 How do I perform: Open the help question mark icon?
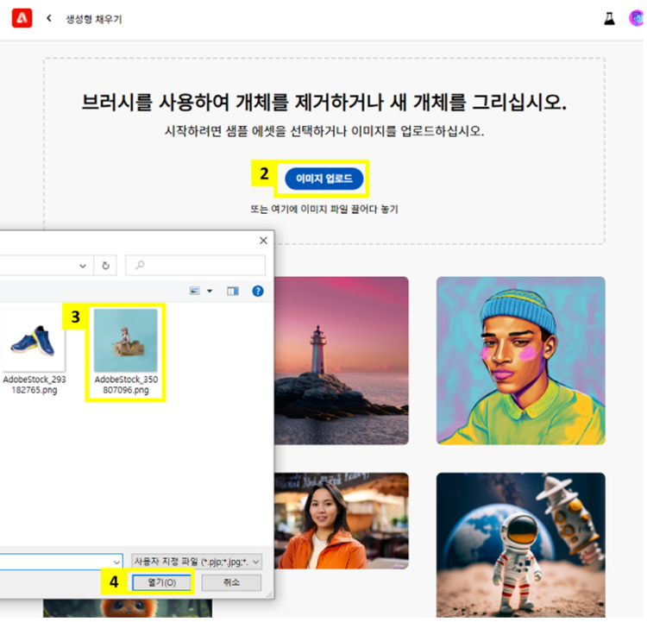(x=258, y=292)
